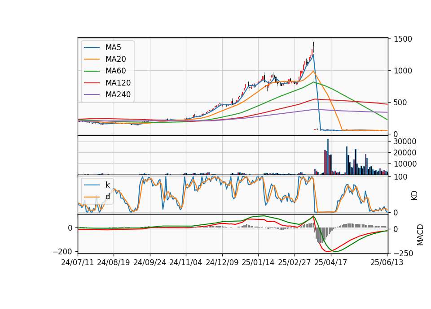431x309 pixels.
Task: Click the MA240 legend label
Action: [x=118, y=94]
